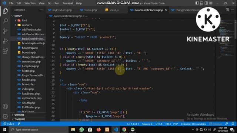Open the Manage gear icon

coord(5,116)
